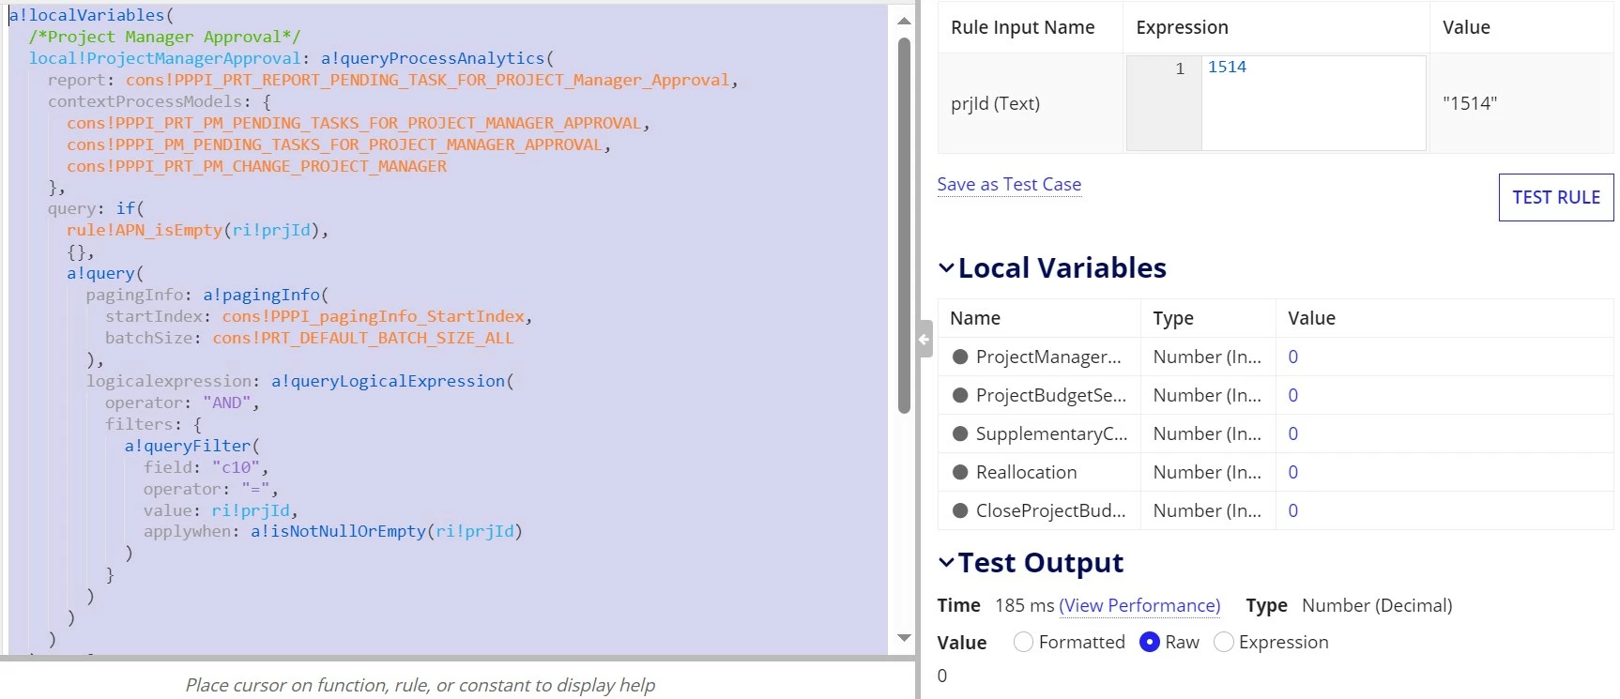The height and width of the screenshot is (699, 1620).
Task: Click the rule!APN_isEmpty rule reference
Action: point(145,230)
